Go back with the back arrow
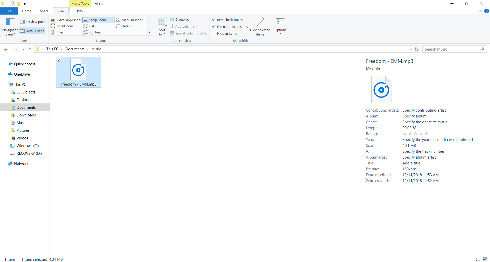The height and width of the screenshot is (262, 490). point(6,49)
